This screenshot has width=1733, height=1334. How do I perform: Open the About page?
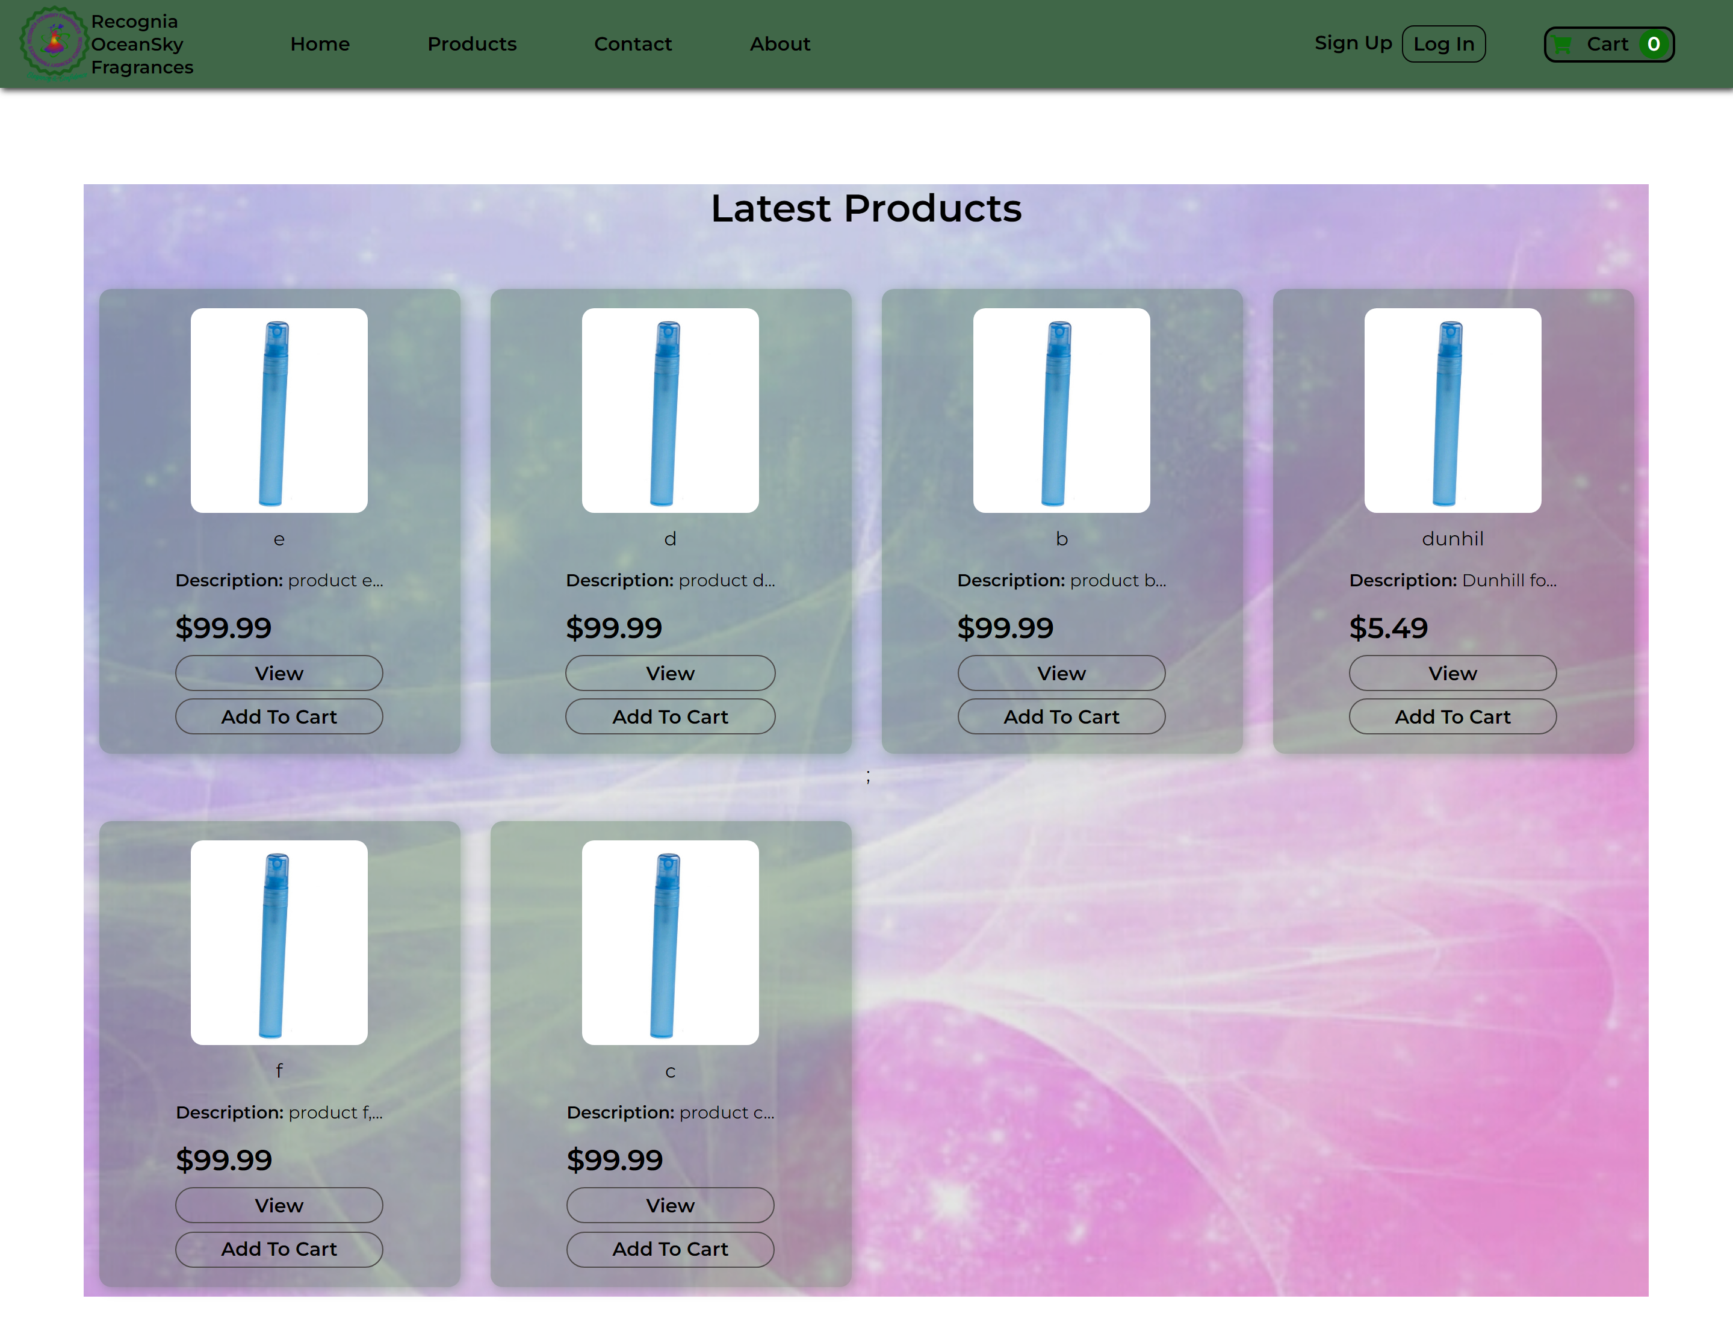pos(780,45)
